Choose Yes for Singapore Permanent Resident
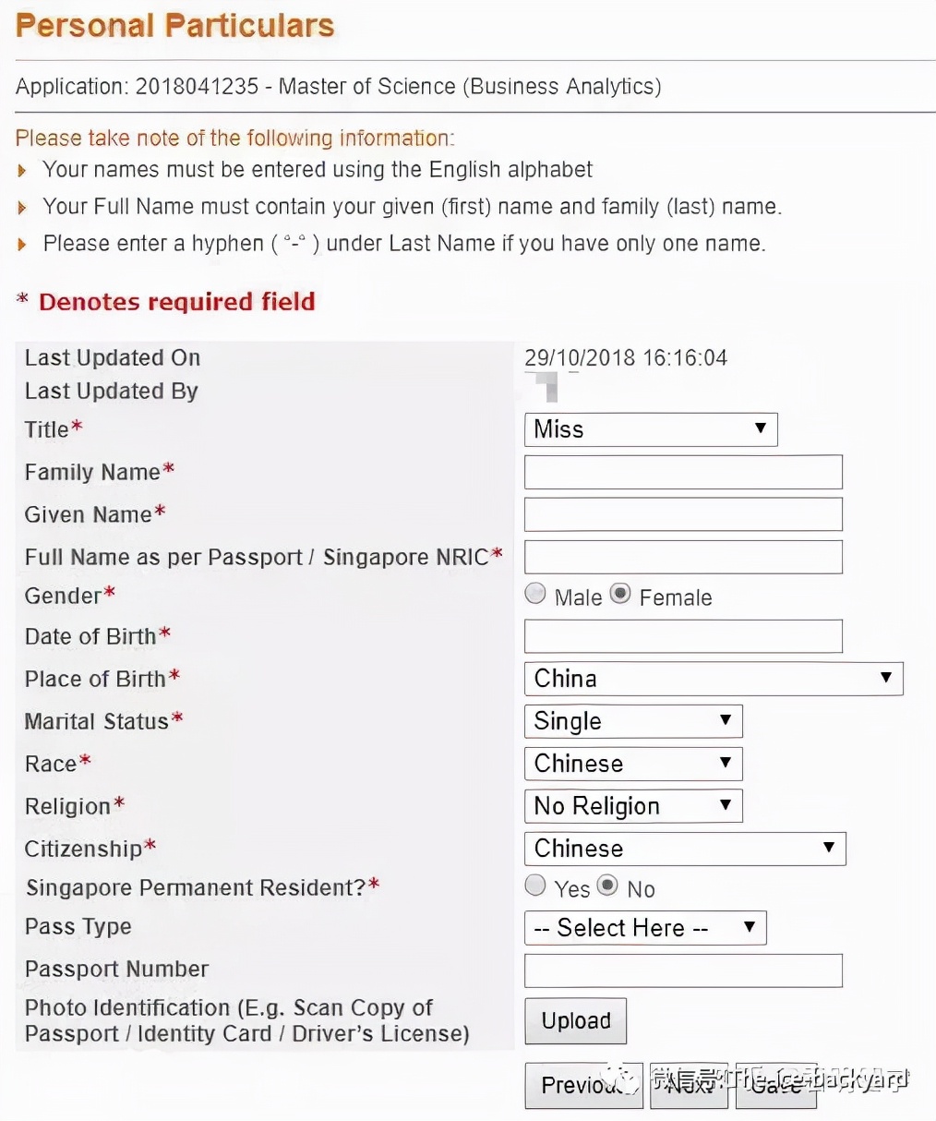The width and height of the screenshot is (936, 1121). coord(535,886)
